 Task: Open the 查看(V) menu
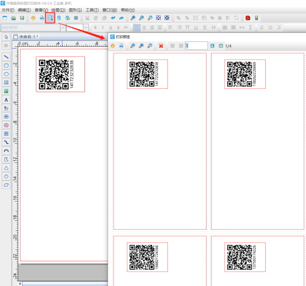click(41, 10)
